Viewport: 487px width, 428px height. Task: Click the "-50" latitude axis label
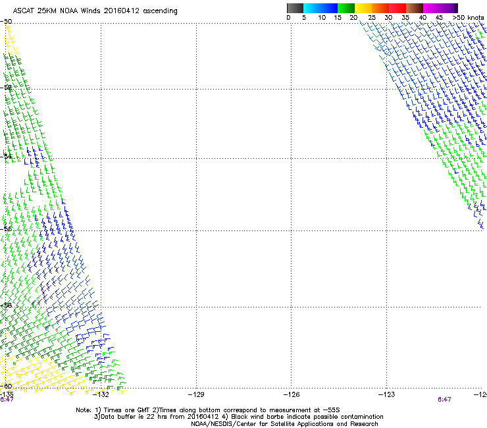6,22
